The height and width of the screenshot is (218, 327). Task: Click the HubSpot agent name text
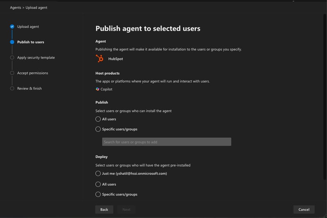[116, 59]
